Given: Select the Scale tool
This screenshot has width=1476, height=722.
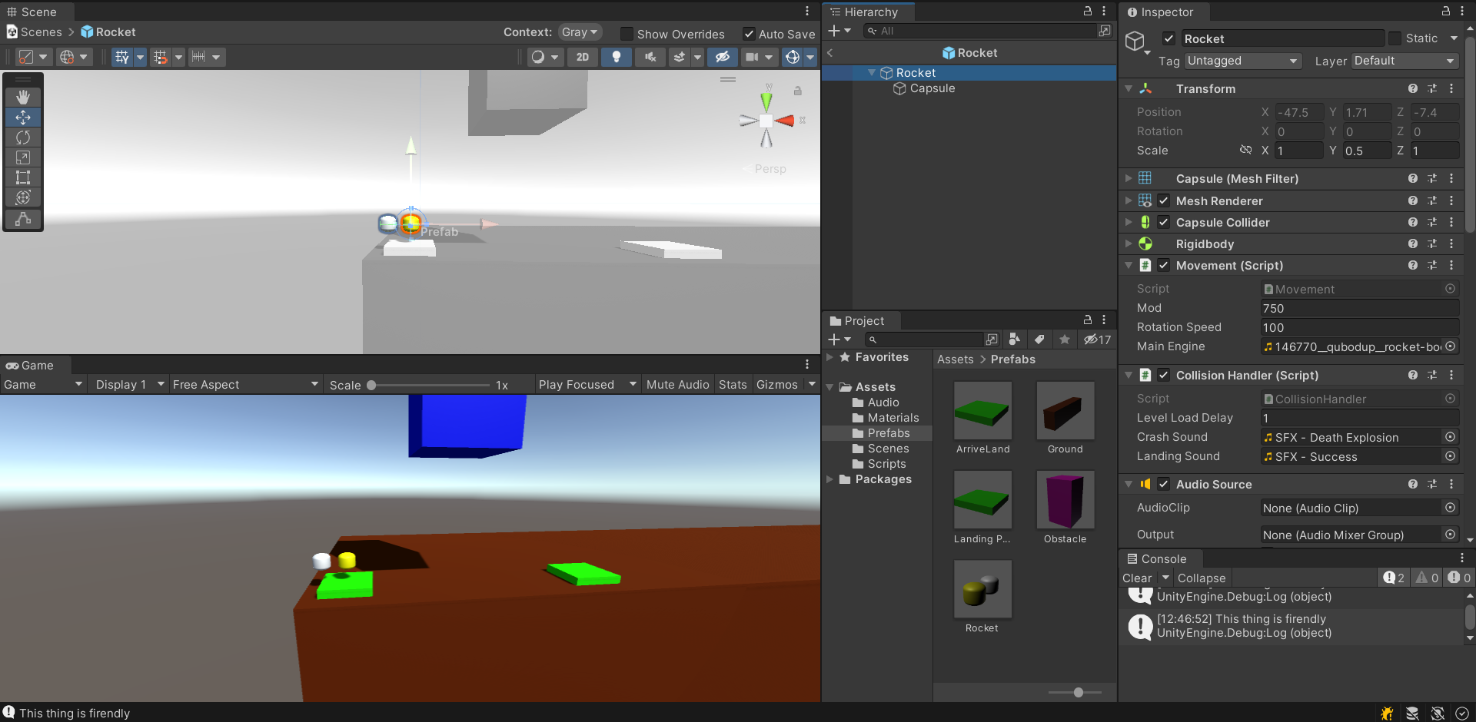Looking at the screenshot, I should coord(23,157).
